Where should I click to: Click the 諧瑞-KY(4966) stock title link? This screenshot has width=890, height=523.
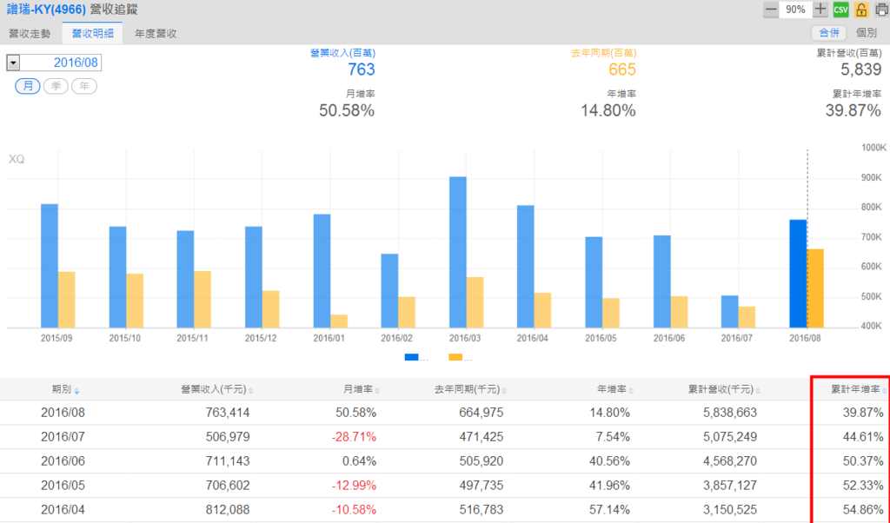(x=46, y=10)
